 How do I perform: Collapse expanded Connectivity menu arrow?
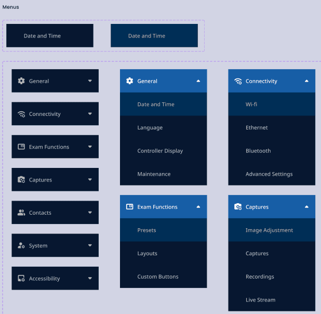pos(306,81)
